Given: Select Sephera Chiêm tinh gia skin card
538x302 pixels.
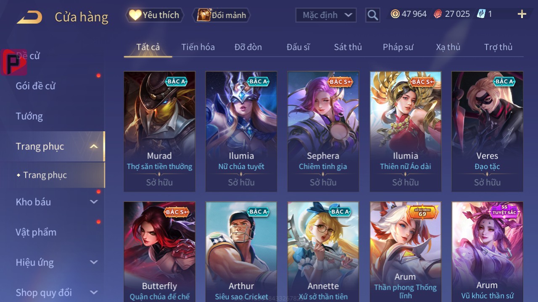Looking at the screenshot, I should click(323, 131).
